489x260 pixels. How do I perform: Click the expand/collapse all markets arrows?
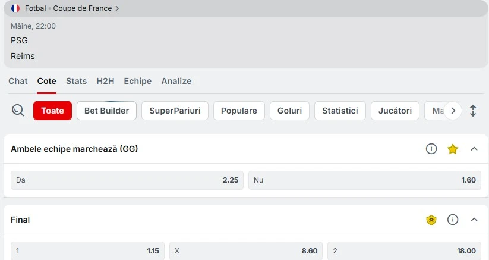tap(473, 111)
